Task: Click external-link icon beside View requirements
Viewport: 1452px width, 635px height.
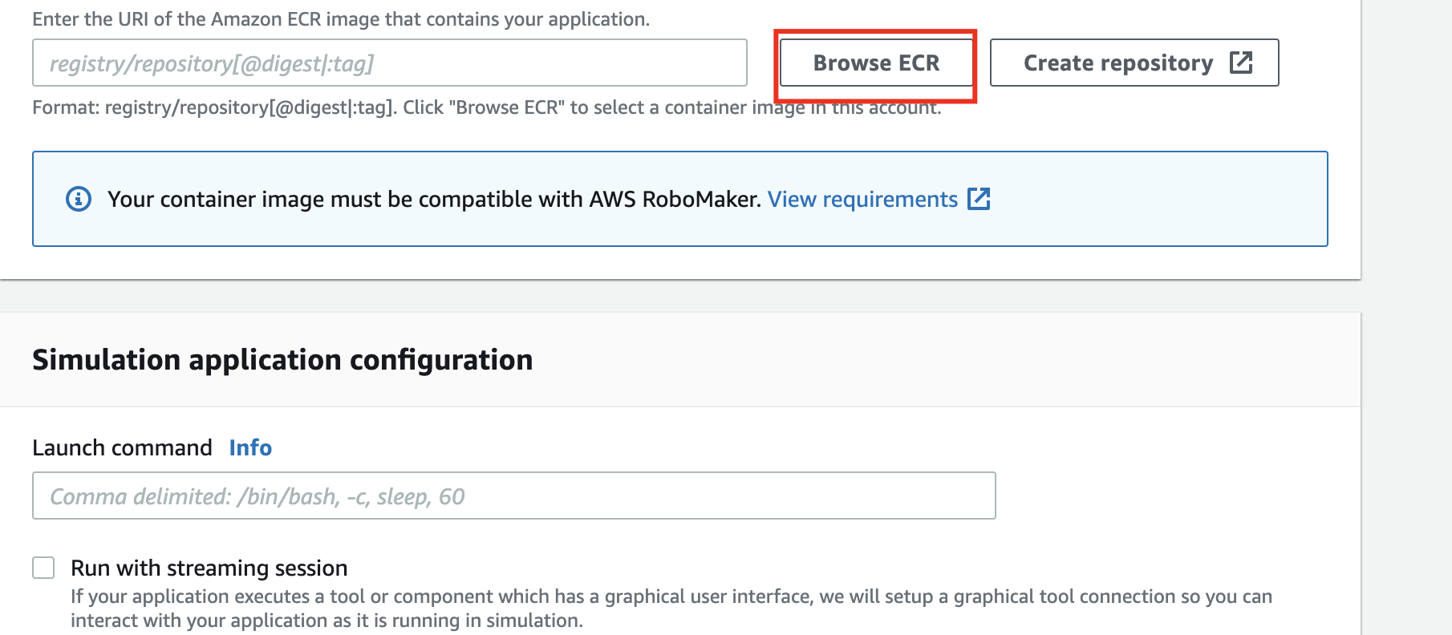Action: click(979, 199)
